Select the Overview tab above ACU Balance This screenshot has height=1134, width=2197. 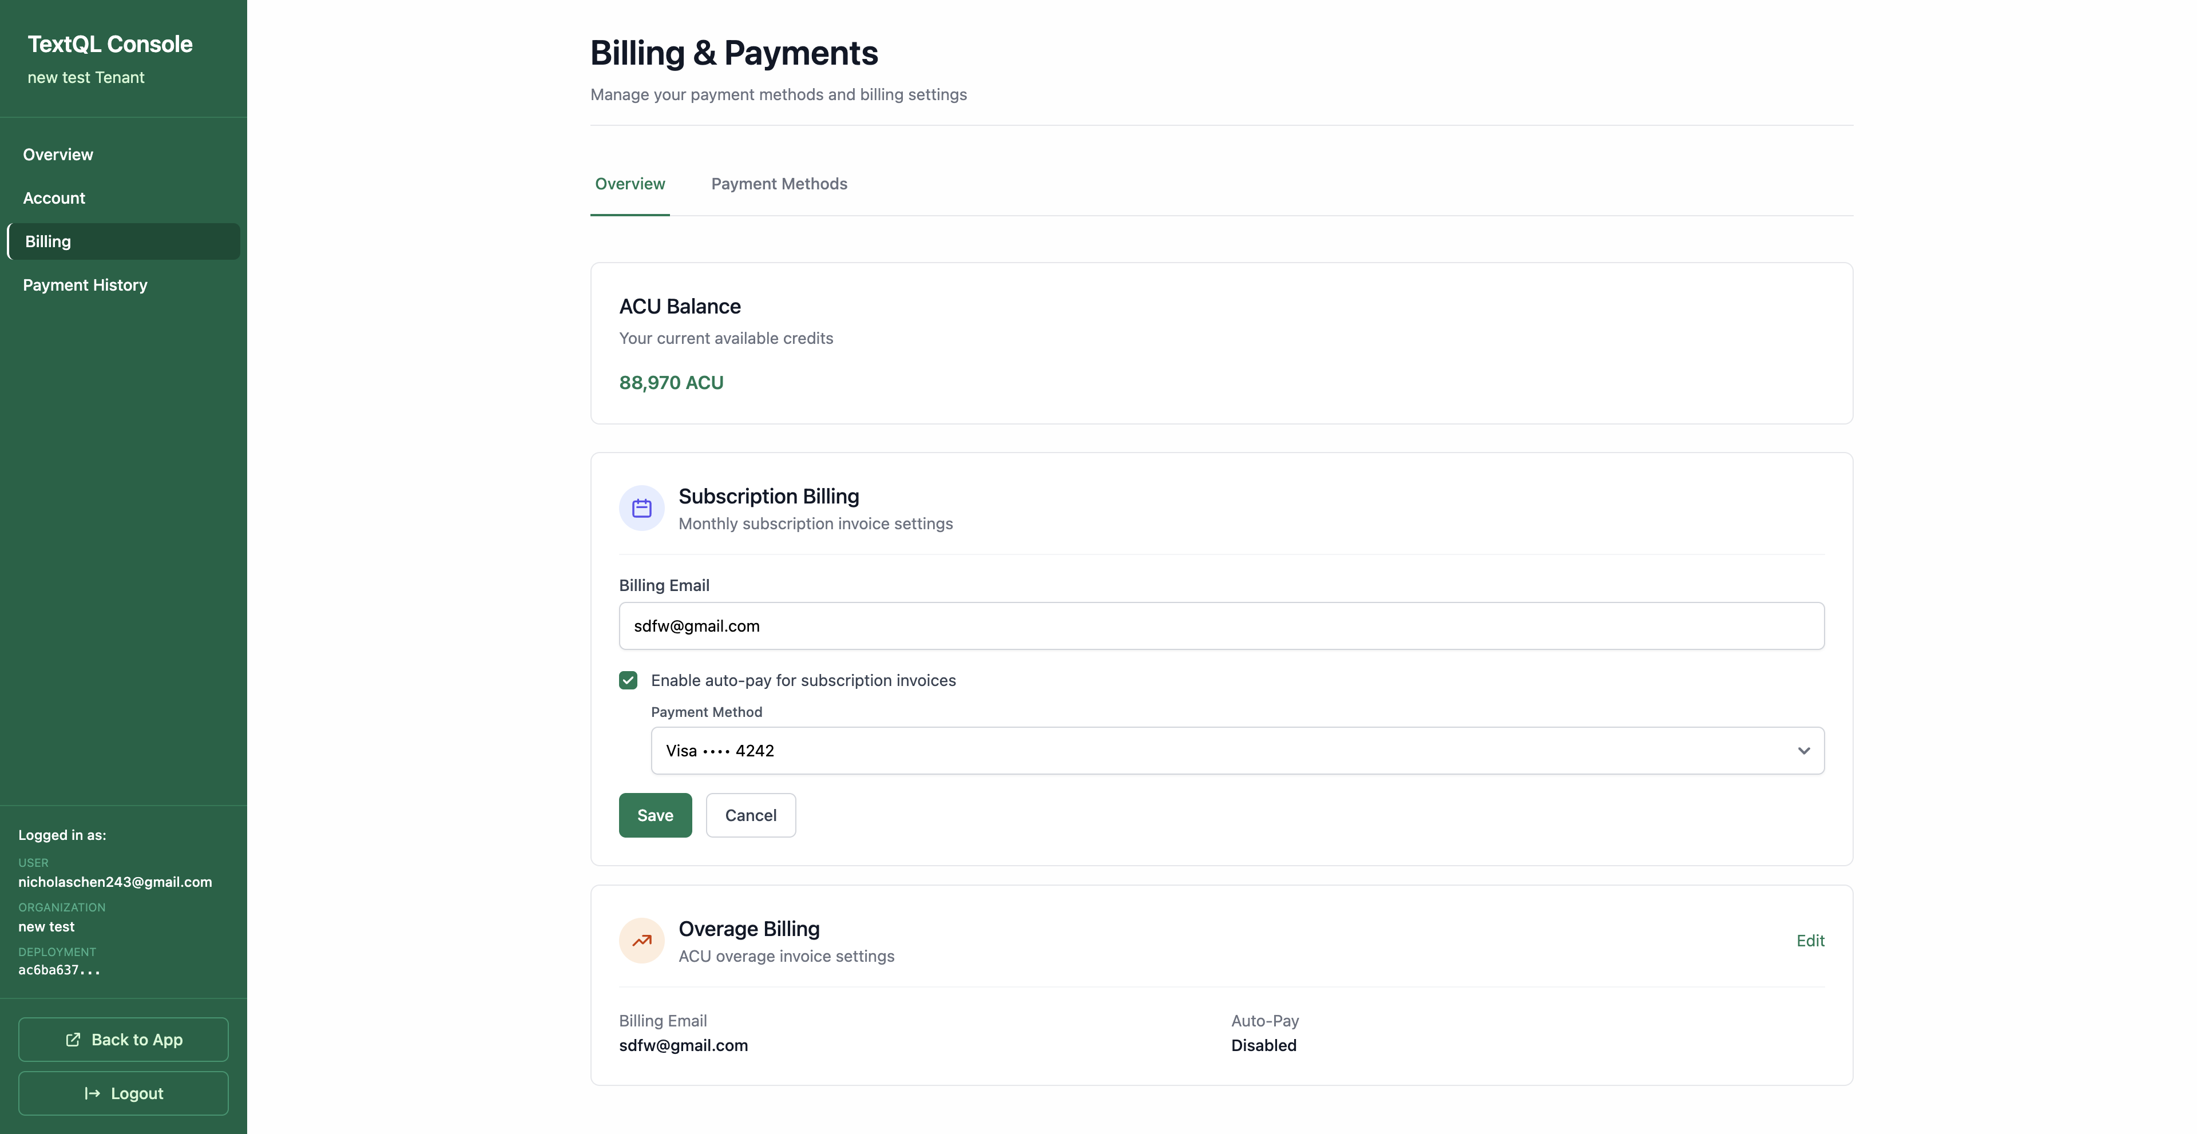pyautogui.click(x=629, y=183)
